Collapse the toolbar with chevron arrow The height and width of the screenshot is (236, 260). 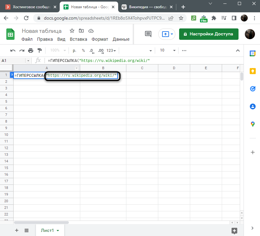pyautogui.click(x=238, y=51)
